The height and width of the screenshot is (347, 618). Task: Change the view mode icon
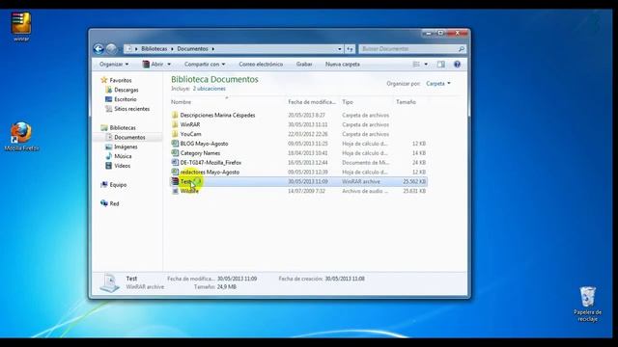(416, 65)
